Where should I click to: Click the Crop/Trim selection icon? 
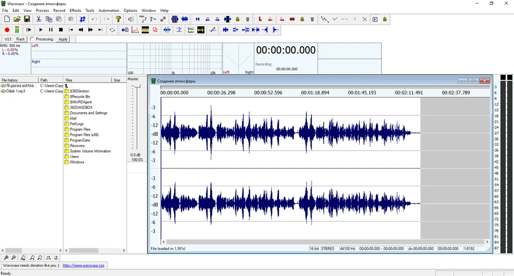click(82, 19)
